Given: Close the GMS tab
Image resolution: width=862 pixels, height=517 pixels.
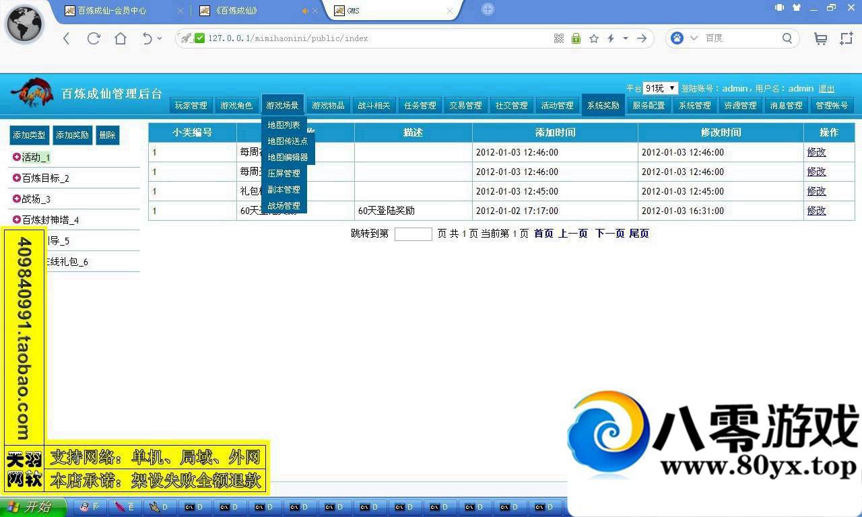Looking at the screenshot, I should click(x=450, y=11).
